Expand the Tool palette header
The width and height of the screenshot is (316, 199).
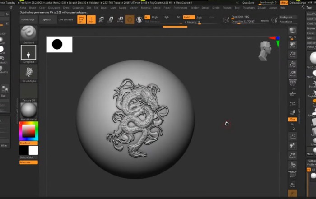tap(310, 8)
